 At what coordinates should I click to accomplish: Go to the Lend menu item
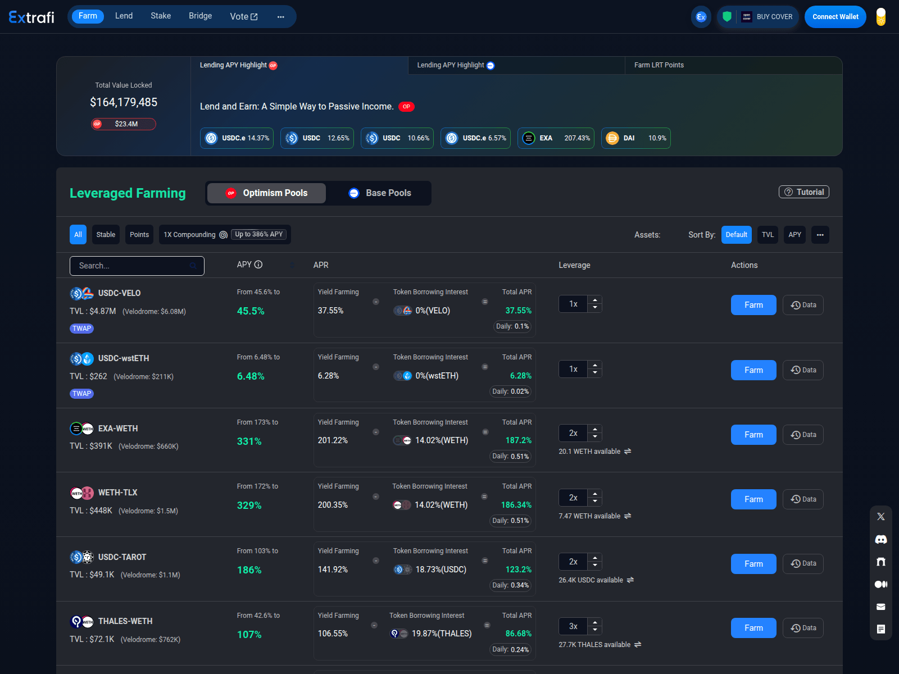click(124, 16)
